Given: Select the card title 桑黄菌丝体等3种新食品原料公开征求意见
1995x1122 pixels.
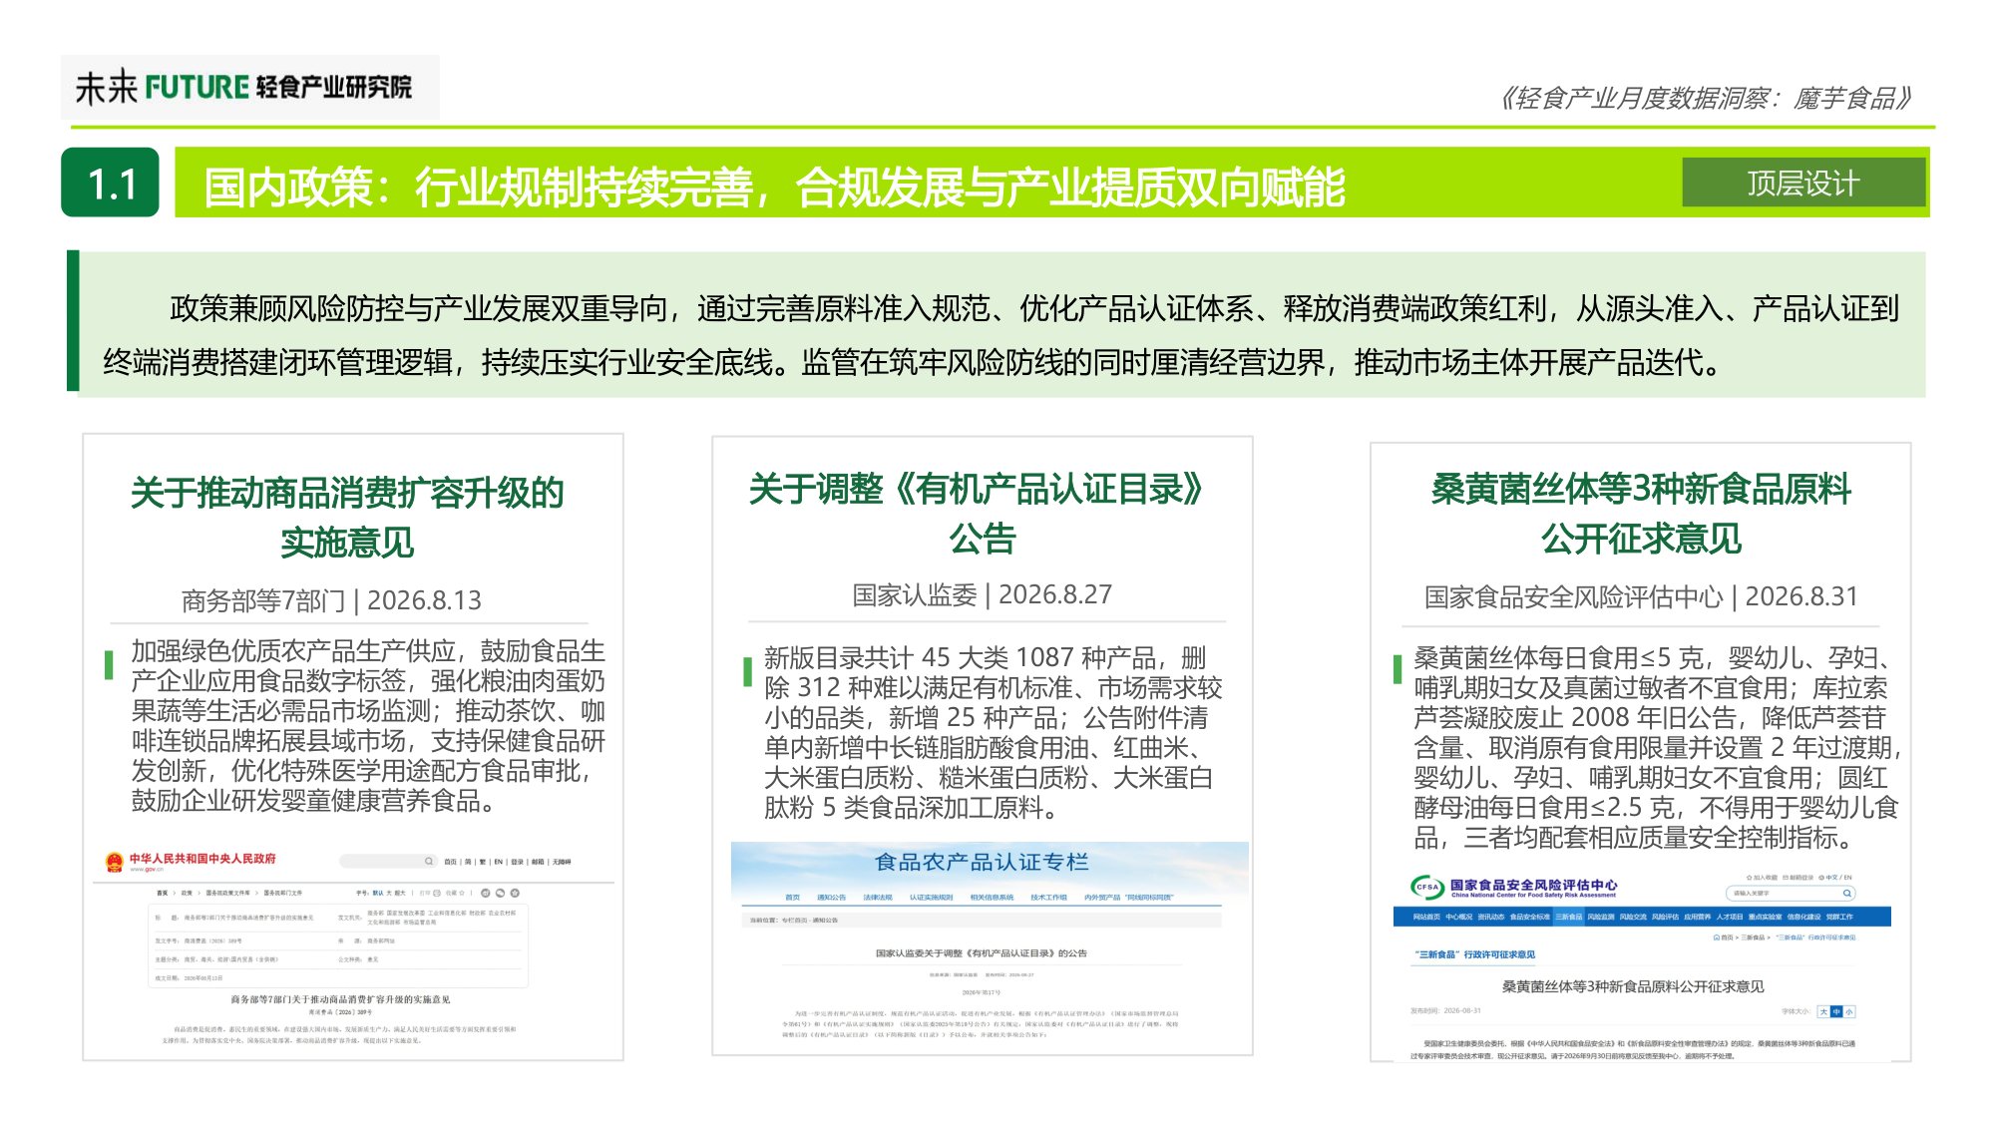Looking at the screenshot, I should pyautogui.click(x=1641, y=514).
